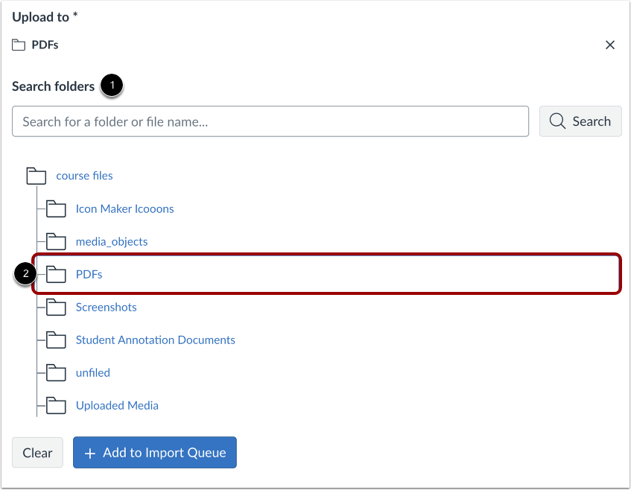Click the folder icon beside Icon Maker Icooons
The height and width of the screenshot is (490, 631).
pos(56,209)
